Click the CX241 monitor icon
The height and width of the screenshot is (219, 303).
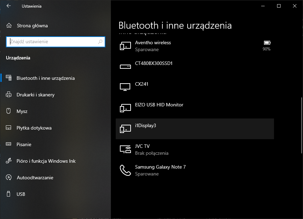[x=125, y=87]
